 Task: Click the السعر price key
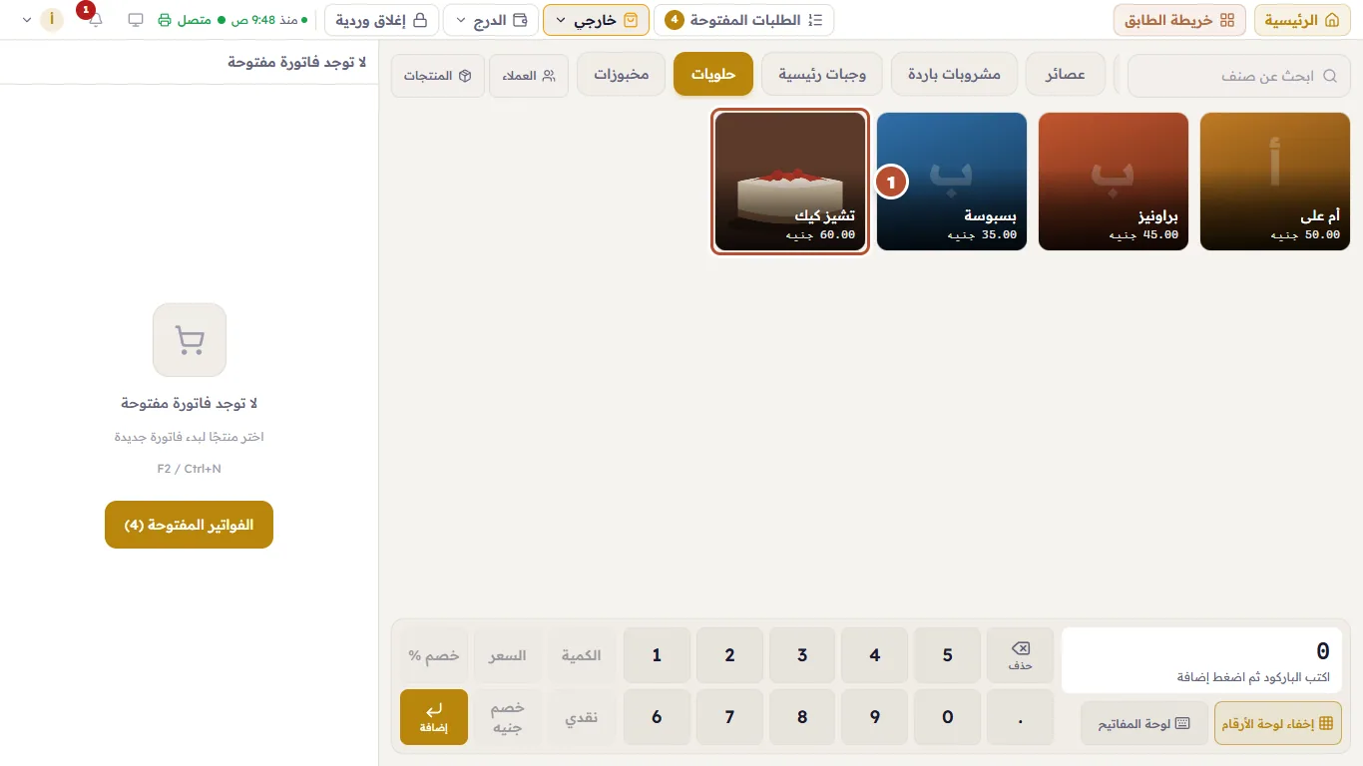[x=508, y=655]
